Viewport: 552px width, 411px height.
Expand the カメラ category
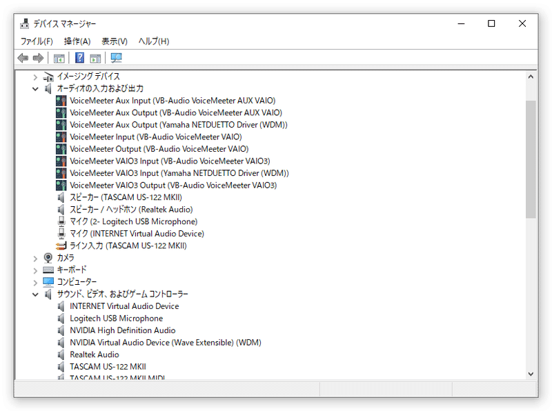click(35, 259)
